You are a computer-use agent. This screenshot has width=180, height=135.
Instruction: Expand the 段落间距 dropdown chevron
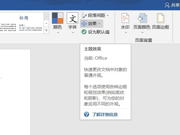[x=108, y=15]
